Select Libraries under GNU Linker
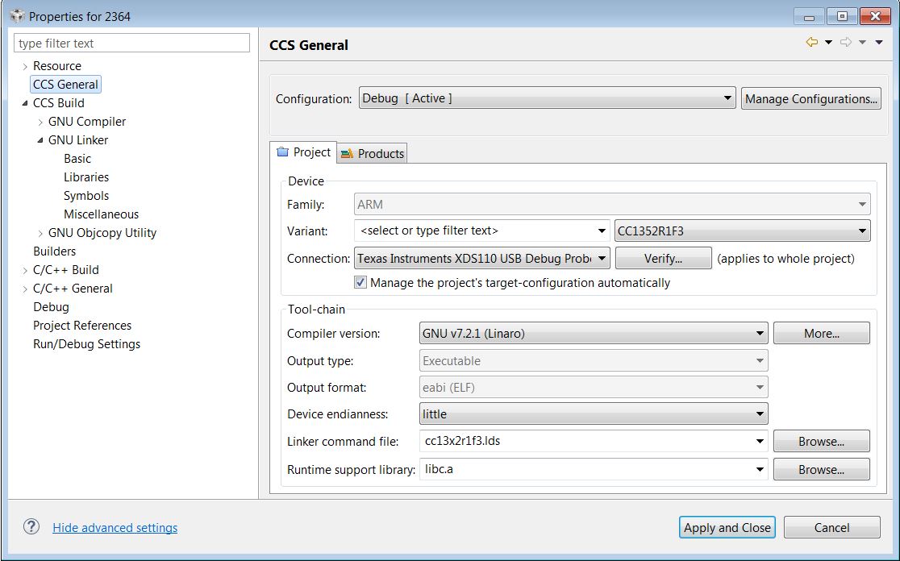 86,177
